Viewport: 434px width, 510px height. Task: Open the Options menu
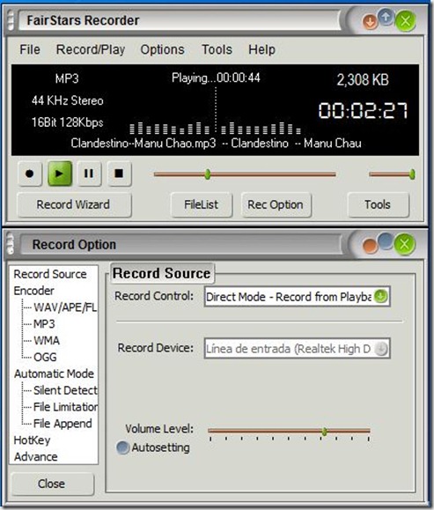point(162,49)
